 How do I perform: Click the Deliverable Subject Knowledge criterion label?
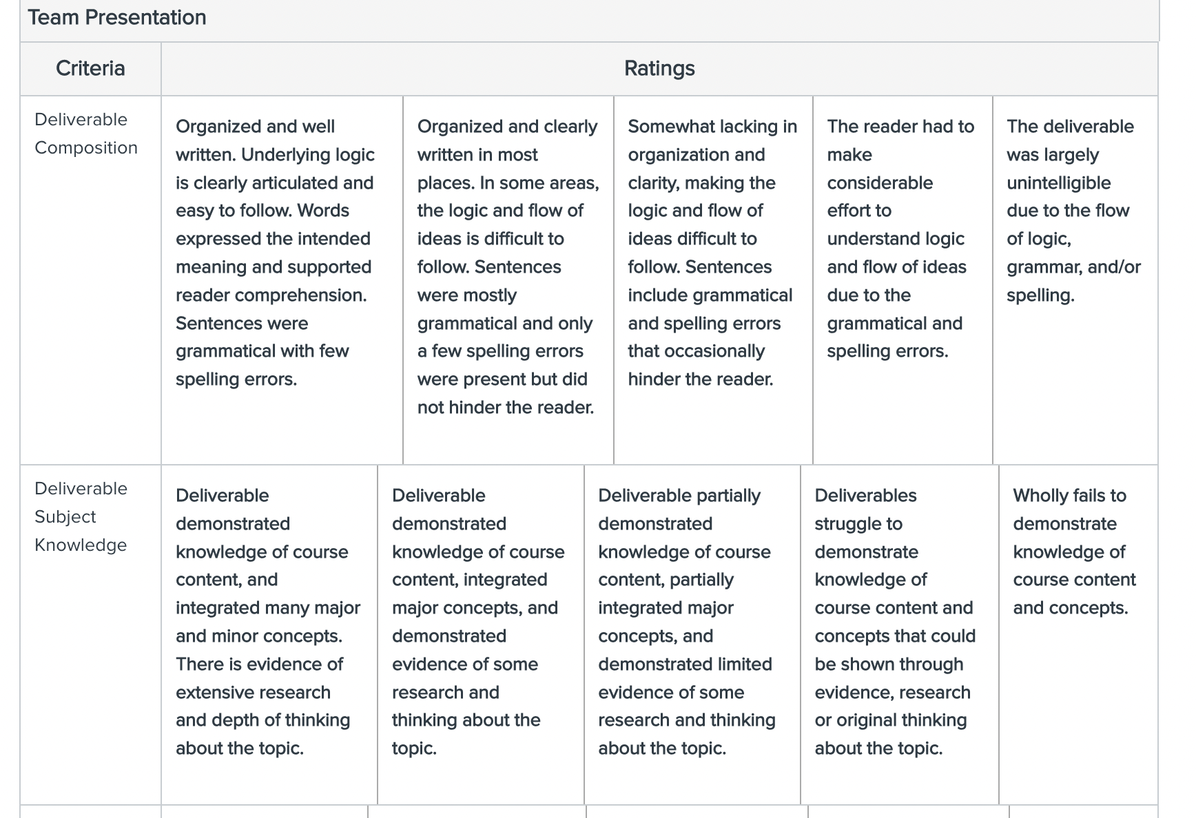81,516
